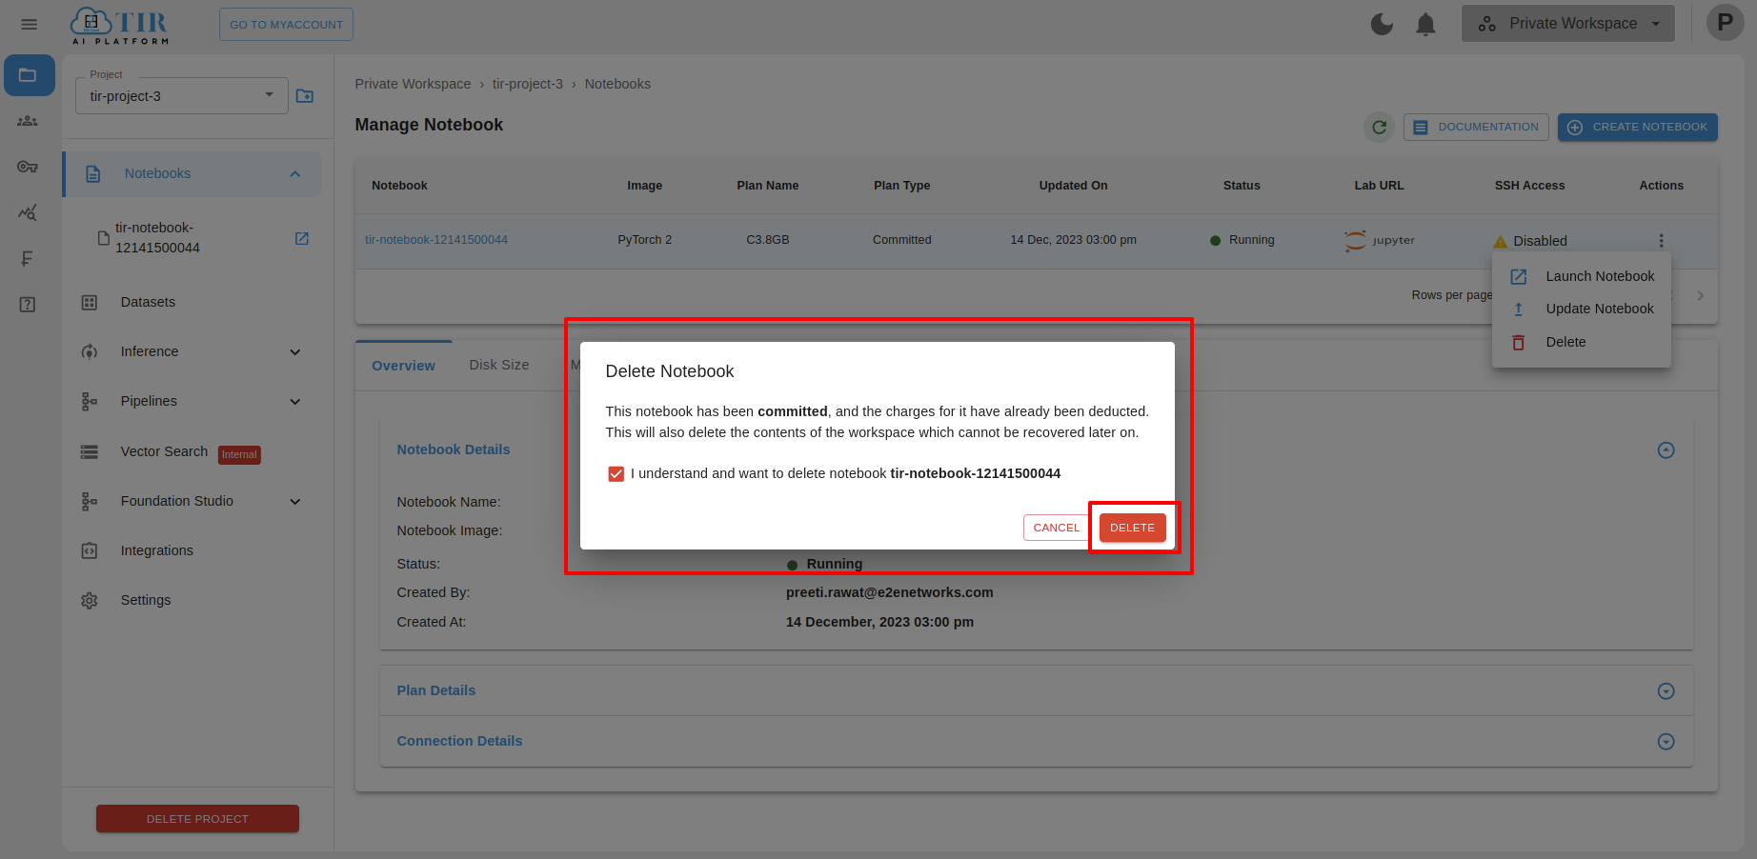Open the Jupyter Lab URL icon
Screen dimensions: 1757x859
tap(1380, 240)
